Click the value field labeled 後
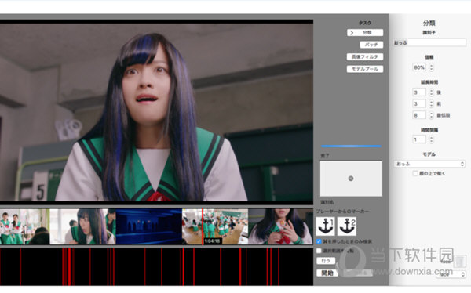The image size is (471, 293). [x=419, y=92]
